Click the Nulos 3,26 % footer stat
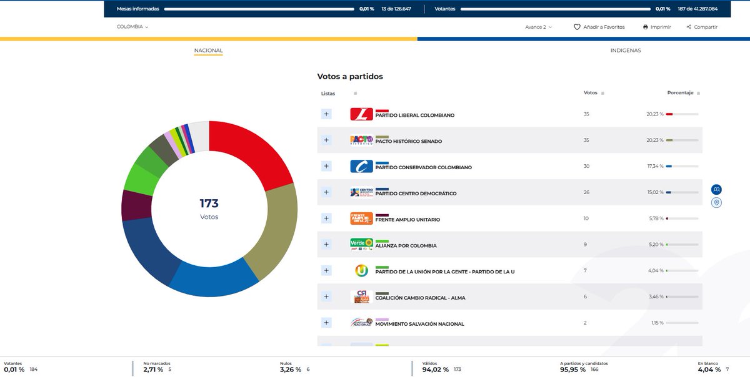Viewport: 750px width, 377px height. 295,367
